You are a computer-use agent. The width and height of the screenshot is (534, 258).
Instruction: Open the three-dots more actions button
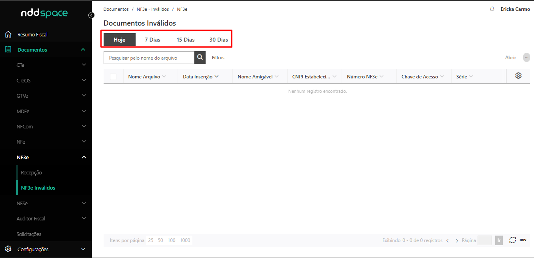click(526, 58)
